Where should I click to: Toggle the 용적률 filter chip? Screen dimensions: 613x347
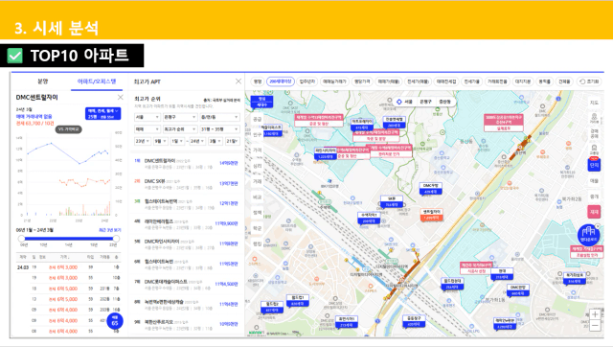pyautogui.click(x=544, y=81)
